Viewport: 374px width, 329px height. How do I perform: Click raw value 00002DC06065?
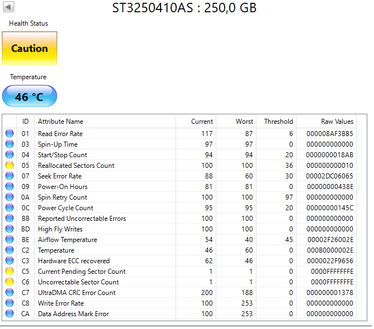coord(329,176)
